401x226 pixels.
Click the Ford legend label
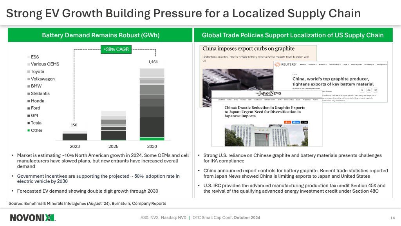click(x=35, y=108)
